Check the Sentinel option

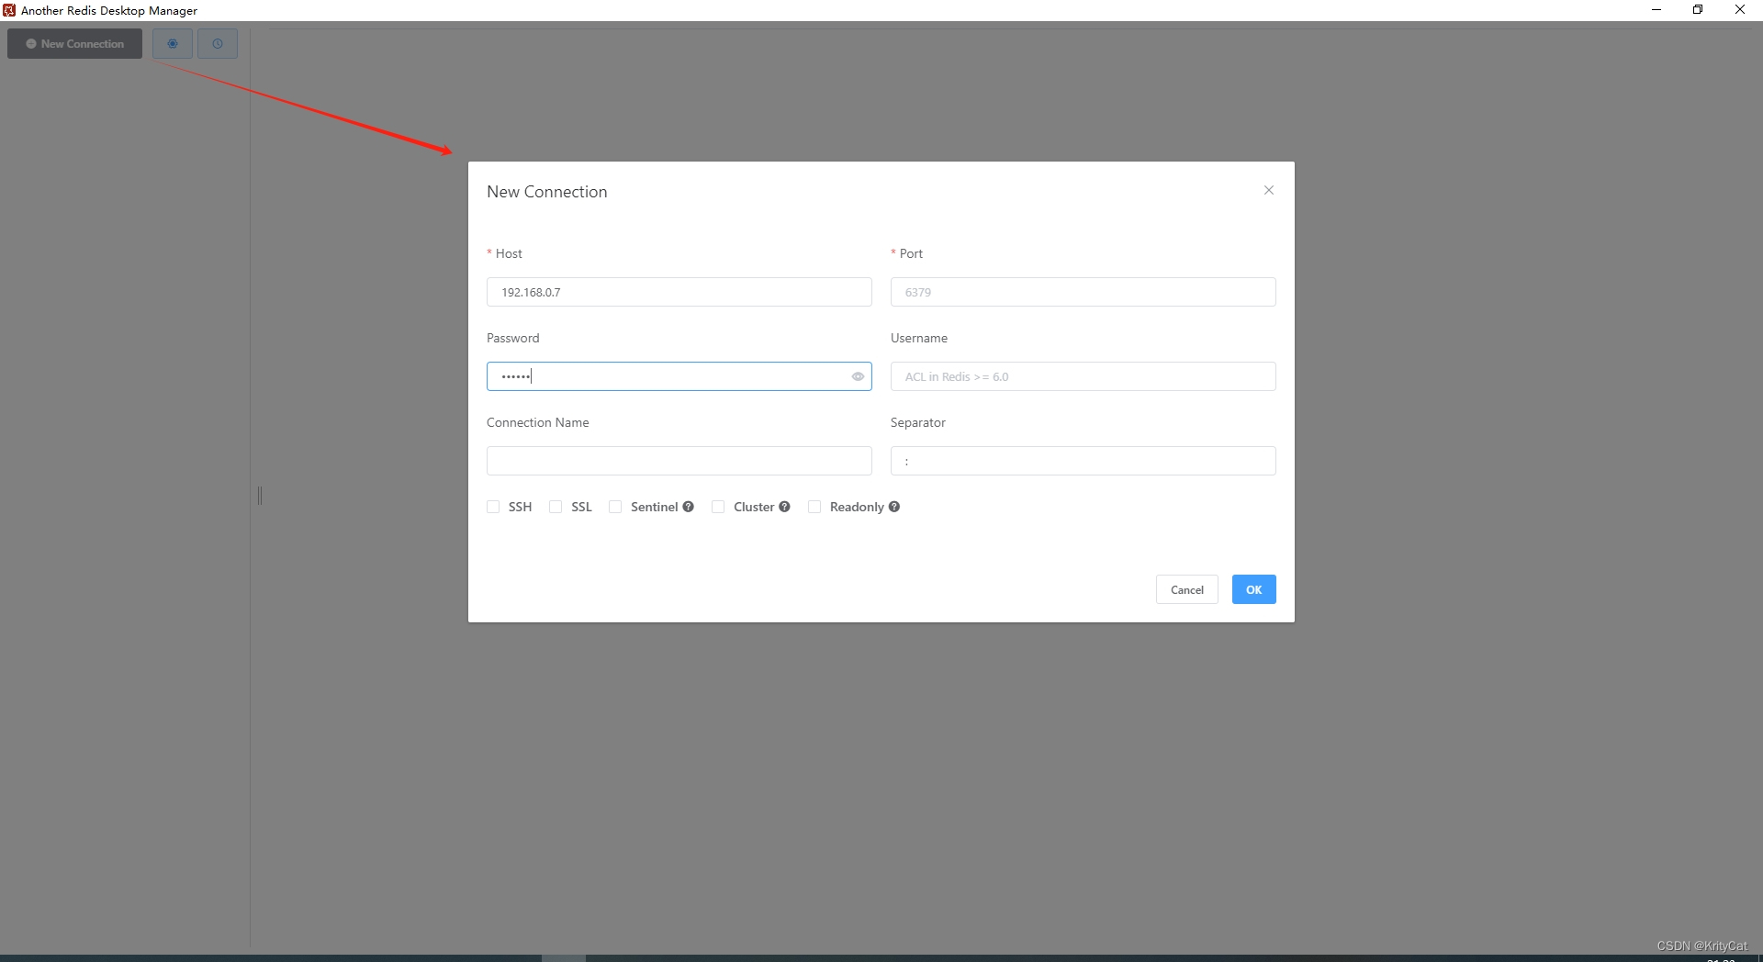coord(615,507)
